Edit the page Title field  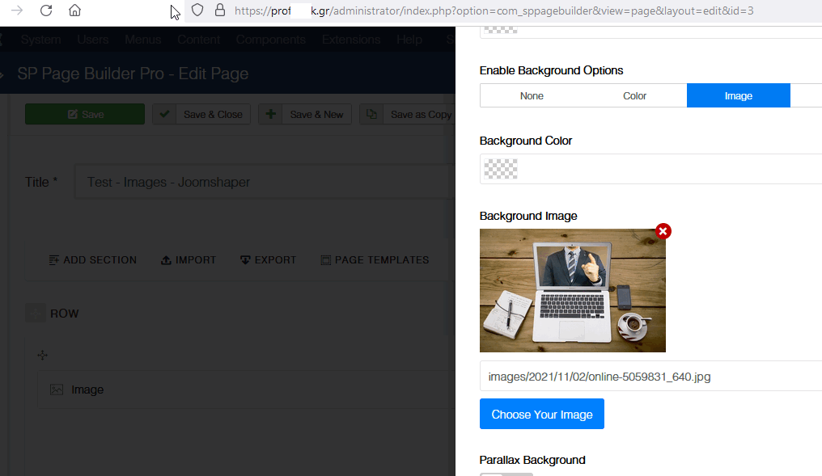tap(265, 182)
